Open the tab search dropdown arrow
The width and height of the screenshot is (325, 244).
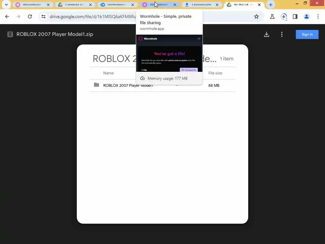tap(6, 4)
